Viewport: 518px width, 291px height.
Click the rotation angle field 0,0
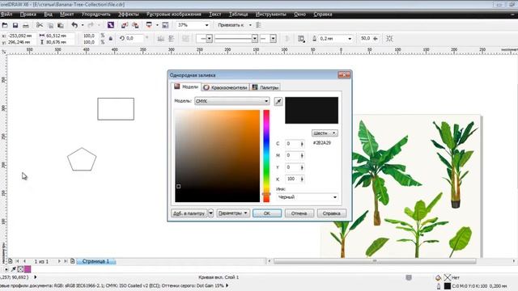135,39
